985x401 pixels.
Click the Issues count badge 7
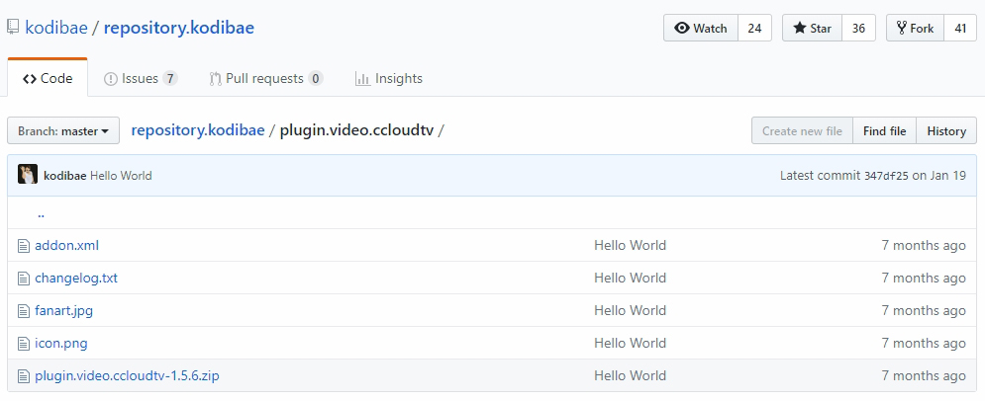[169, 78]
